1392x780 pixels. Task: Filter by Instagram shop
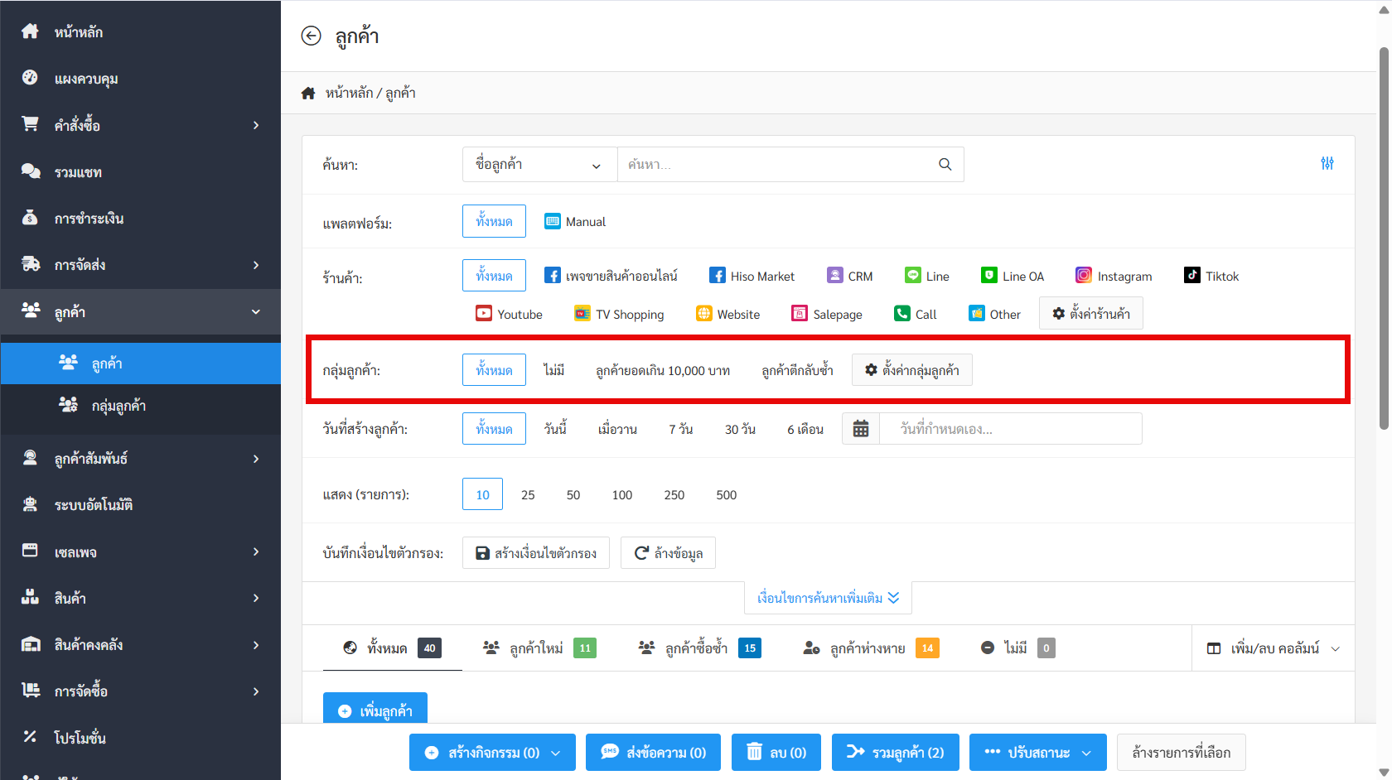coord(1114,277)
